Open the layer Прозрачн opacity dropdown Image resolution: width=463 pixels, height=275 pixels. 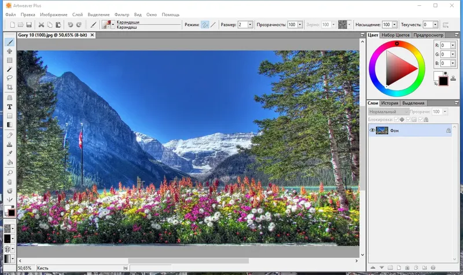tap(444, 112)
